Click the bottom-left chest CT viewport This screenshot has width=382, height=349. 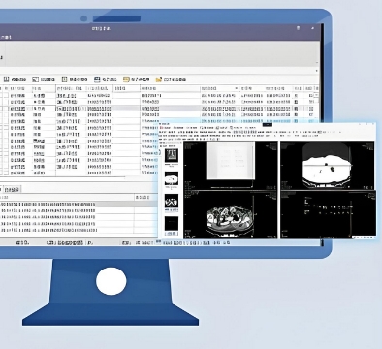231,215
